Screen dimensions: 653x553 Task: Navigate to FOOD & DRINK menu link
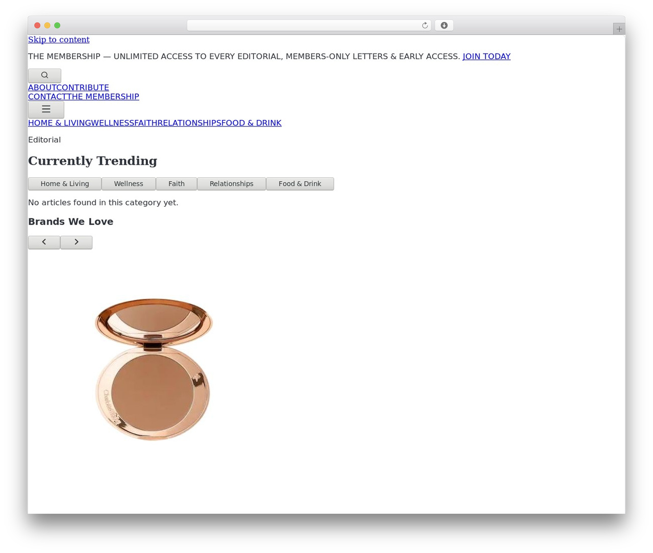tap(252, 123)
